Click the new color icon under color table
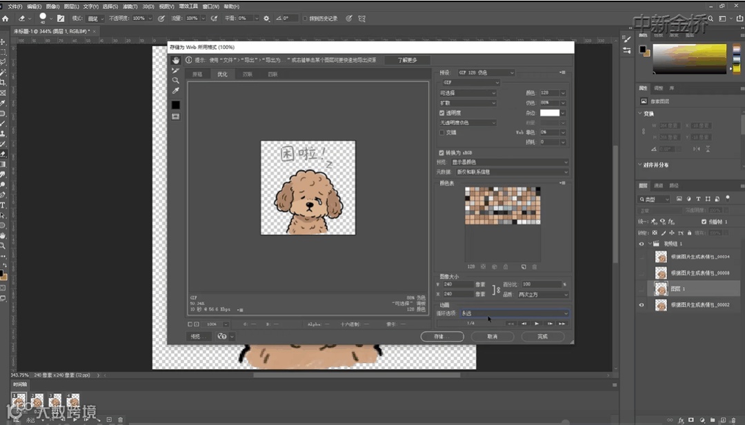Image resolution: width=745 pixels, height=425 pixels. tap(524, 267)
